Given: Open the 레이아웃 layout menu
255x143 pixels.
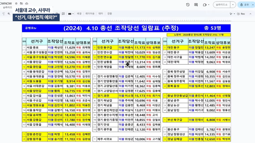Looking at the screenshot, I should (x=90, y=13).
